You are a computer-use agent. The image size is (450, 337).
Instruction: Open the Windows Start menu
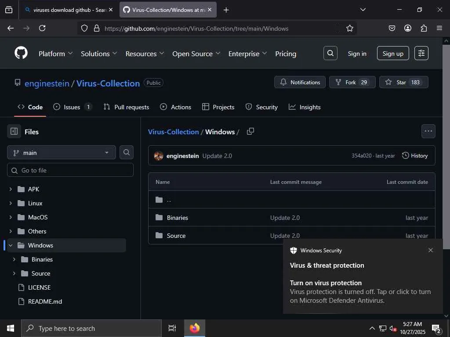coord(11,328)
